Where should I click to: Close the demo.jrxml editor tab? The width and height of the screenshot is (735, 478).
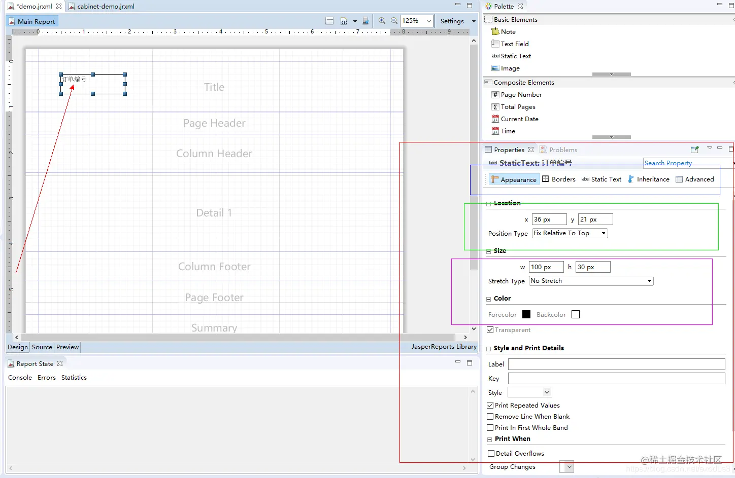(59, 6)
